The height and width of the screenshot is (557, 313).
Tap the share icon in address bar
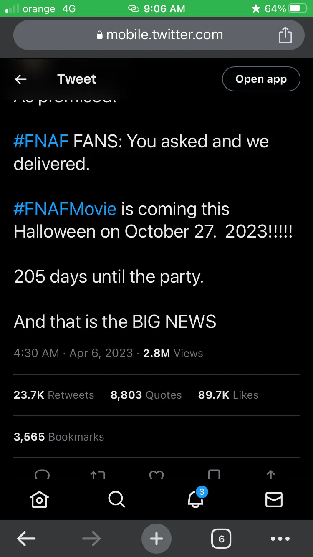click(x=285, y=35)
